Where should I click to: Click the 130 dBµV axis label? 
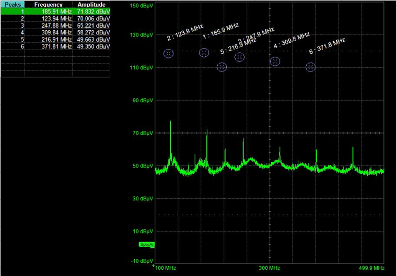click(x=142, y=35)
